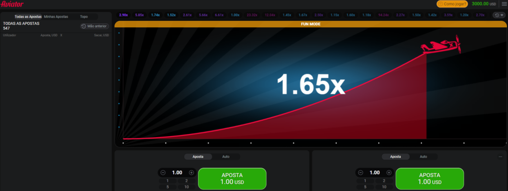Open the 2.27x round result
Viewport: 508px width, 191px height.
coord(400,15)
